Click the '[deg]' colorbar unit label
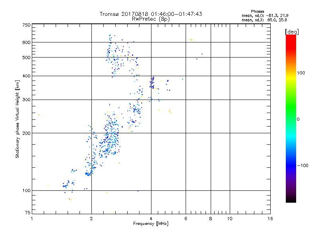Image resolution: width=318 pixels, height=238 pixels. click(292, 32)
